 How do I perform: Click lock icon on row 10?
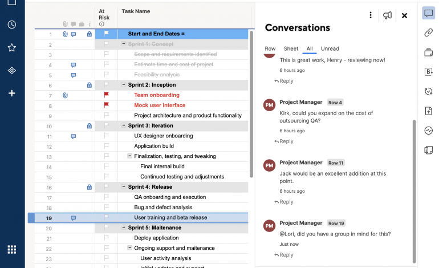[90, 126]
